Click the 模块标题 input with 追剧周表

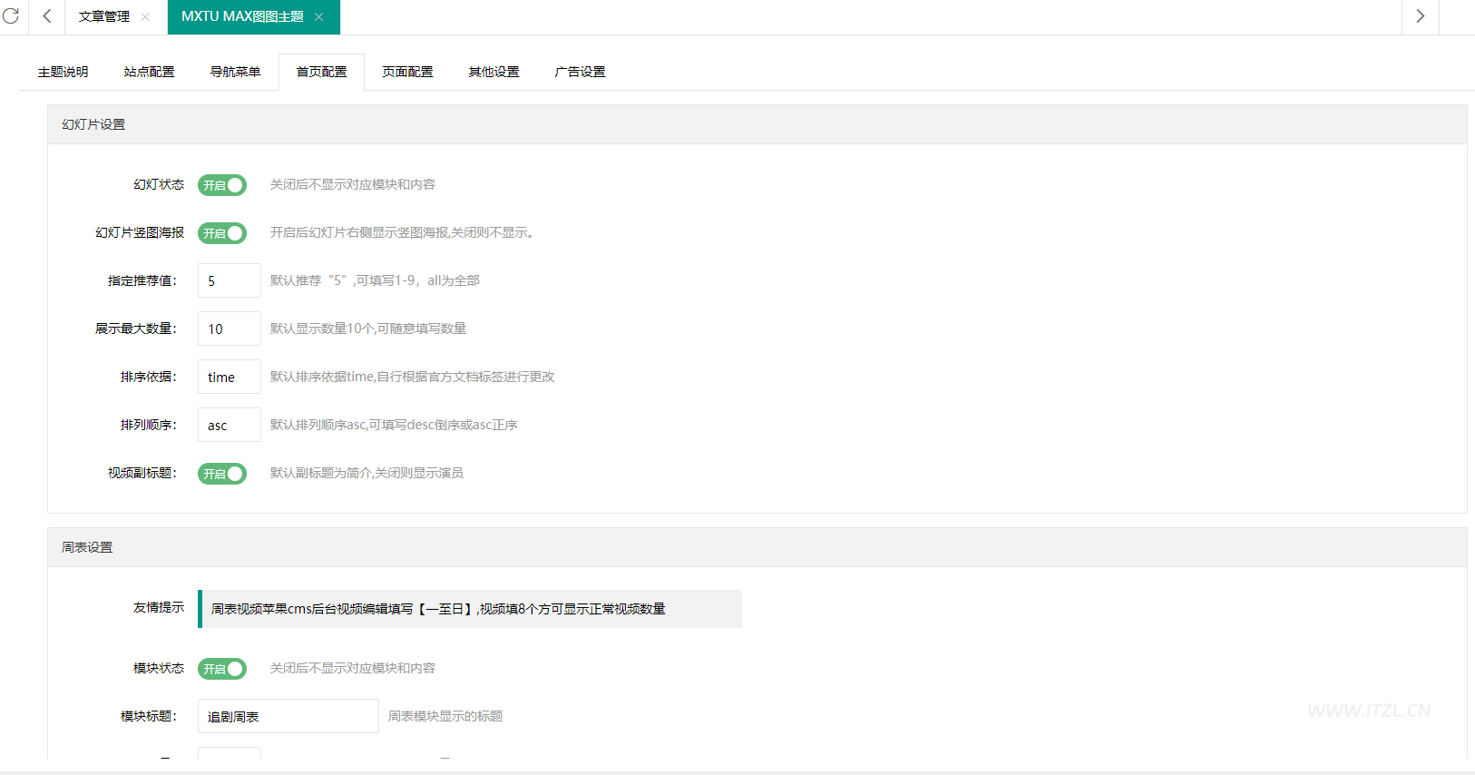(x=288, y=716)
